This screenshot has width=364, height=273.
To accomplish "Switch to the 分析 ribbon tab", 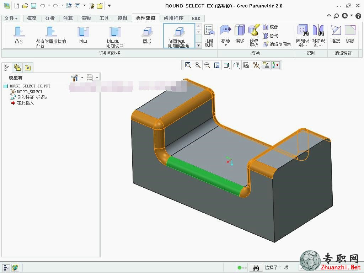I will click(x=50, y=18).
